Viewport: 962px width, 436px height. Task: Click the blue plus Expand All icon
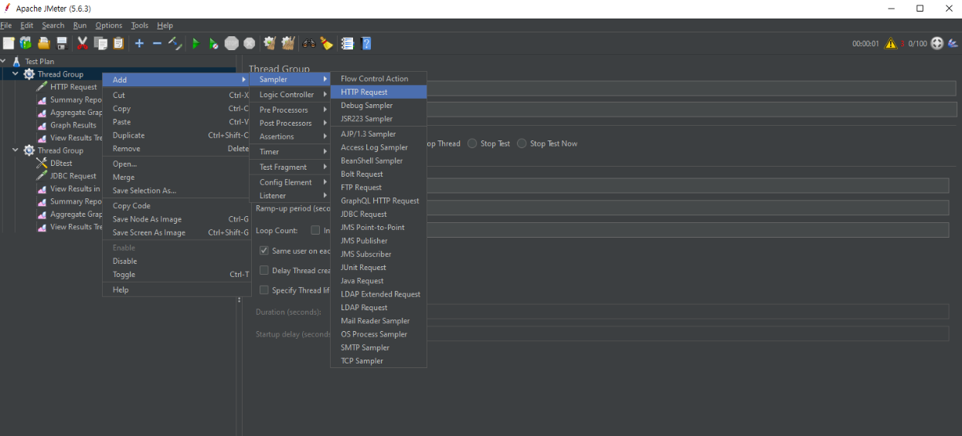tap(139, 43)
